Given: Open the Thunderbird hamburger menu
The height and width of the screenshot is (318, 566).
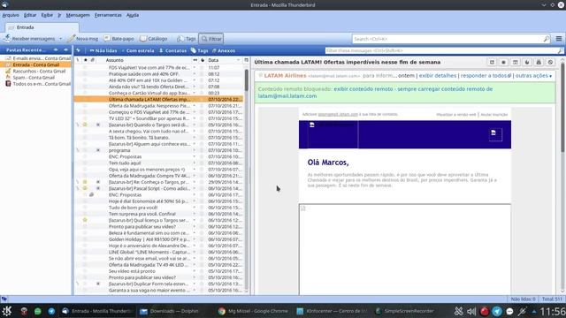Looking at the screenshot, I should (x=559, y=39).
